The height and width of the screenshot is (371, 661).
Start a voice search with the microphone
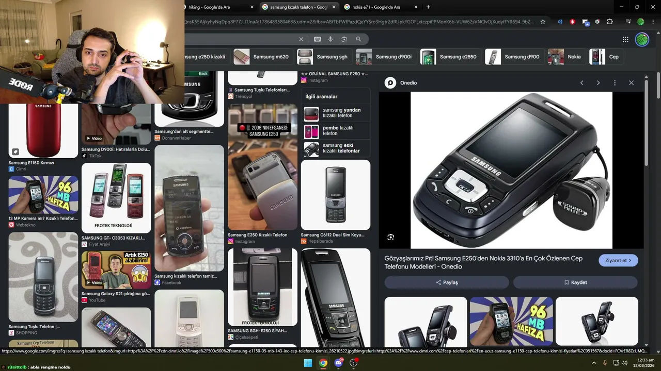[330, 39]
